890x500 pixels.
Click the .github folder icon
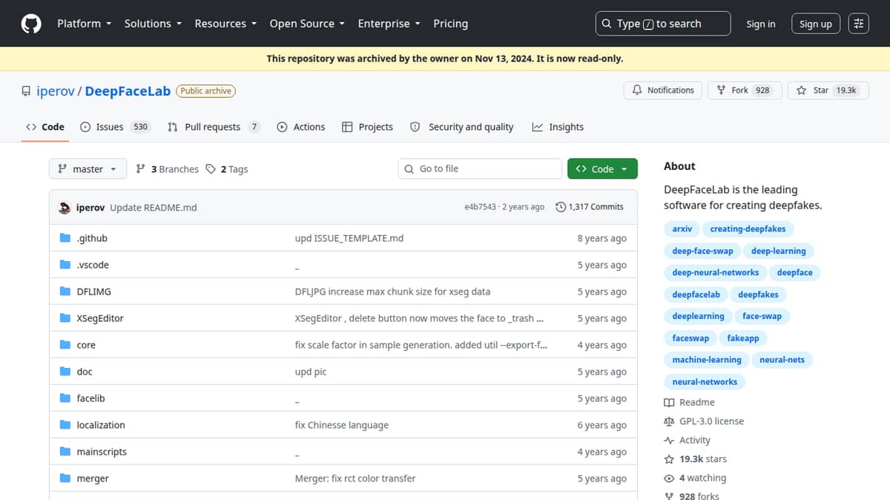click(65, 238)
